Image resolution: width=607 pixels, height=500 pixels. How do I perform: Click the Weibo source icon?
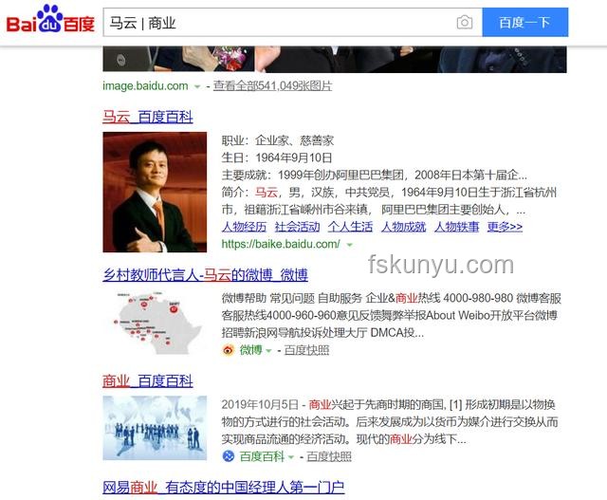tap(229, 350)
